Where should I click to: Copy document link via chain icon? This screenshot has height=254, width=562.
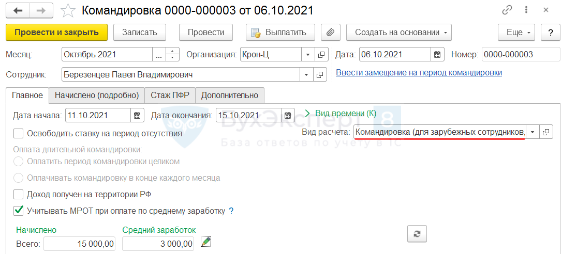[508, 10]
